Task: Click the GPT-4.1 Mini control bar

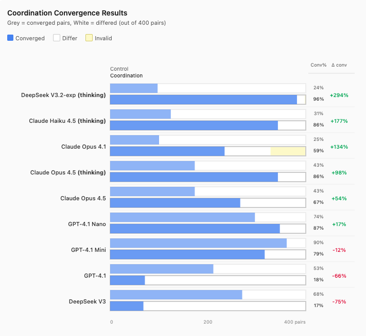Action: click(x=198, y=243)
